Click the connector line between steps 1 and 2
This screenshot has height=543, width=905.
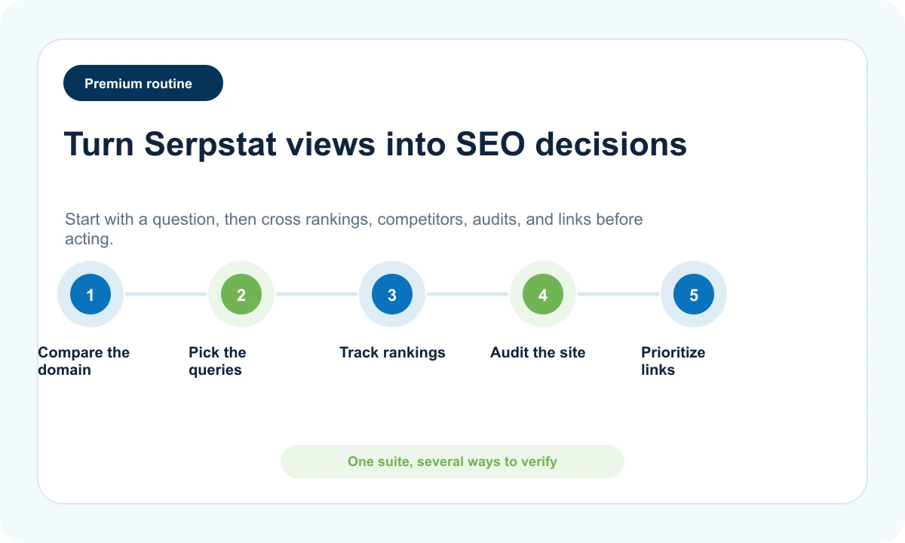[x=166, y=294]
